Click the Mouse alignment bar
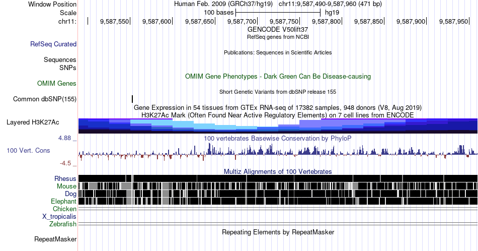Viewport: 478px width, 251px height. click(278, 186)
